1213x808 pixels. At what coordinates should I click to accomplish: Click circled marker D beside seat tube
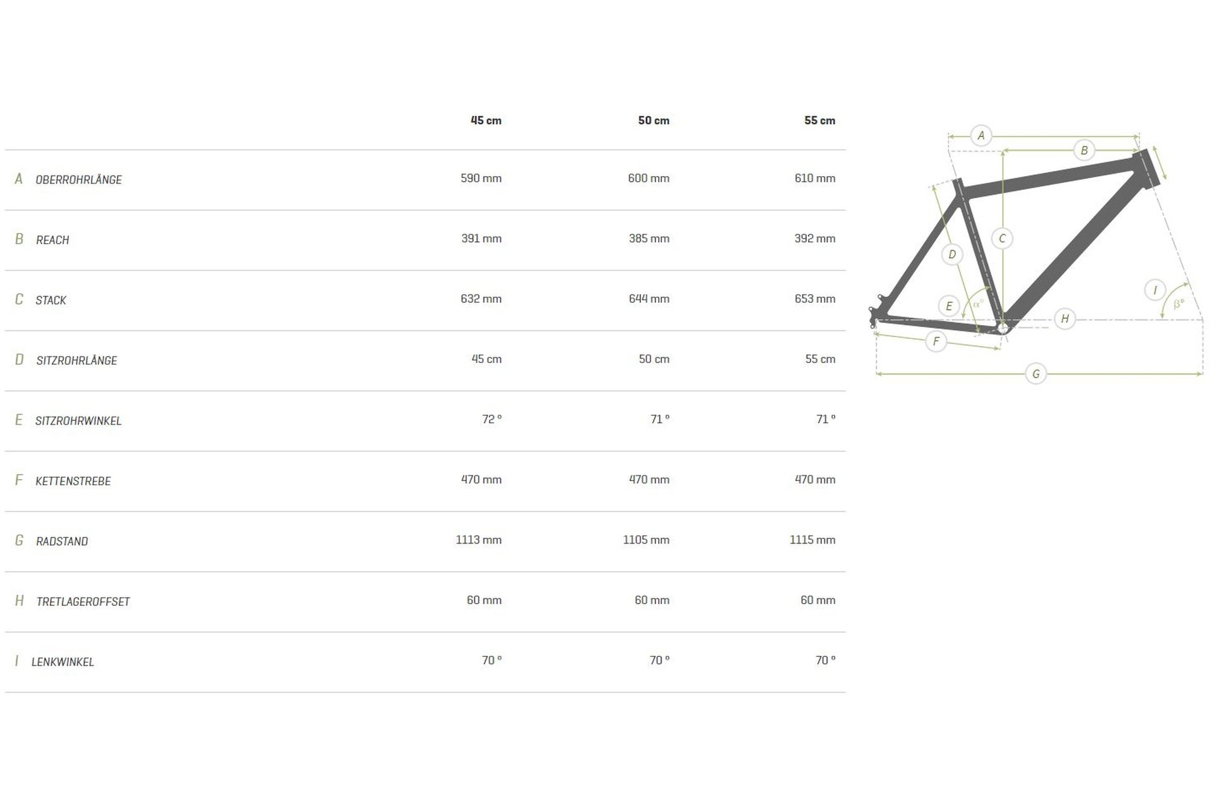(x=952, y=254)
